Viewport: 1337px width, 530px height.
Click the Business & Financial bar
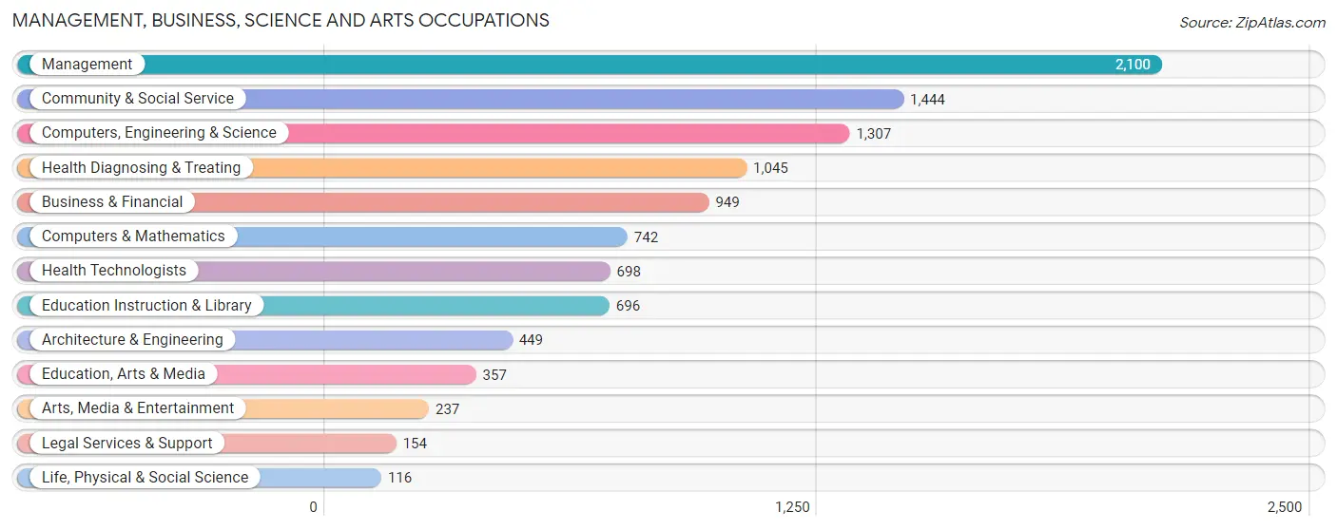(x=362, y=202)
